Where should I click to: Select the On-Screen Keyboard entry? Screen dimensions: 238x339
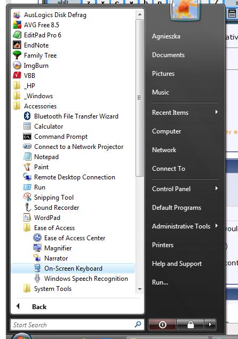[73, 269]
